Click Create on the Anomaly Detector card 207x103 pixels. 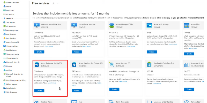pos(189,89)
